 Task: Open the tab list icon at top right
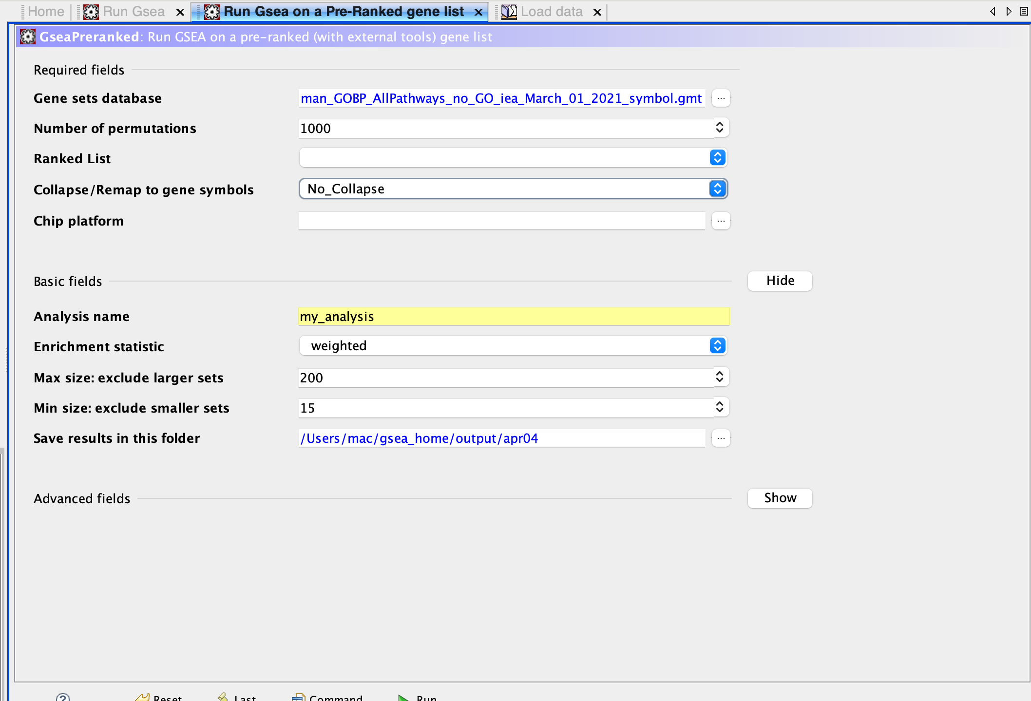point(1023,11)
